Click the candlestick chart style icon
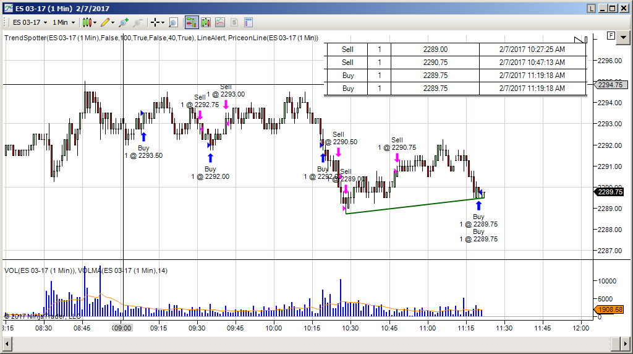The height and width of the screenshot is (354, 633). 87,23
